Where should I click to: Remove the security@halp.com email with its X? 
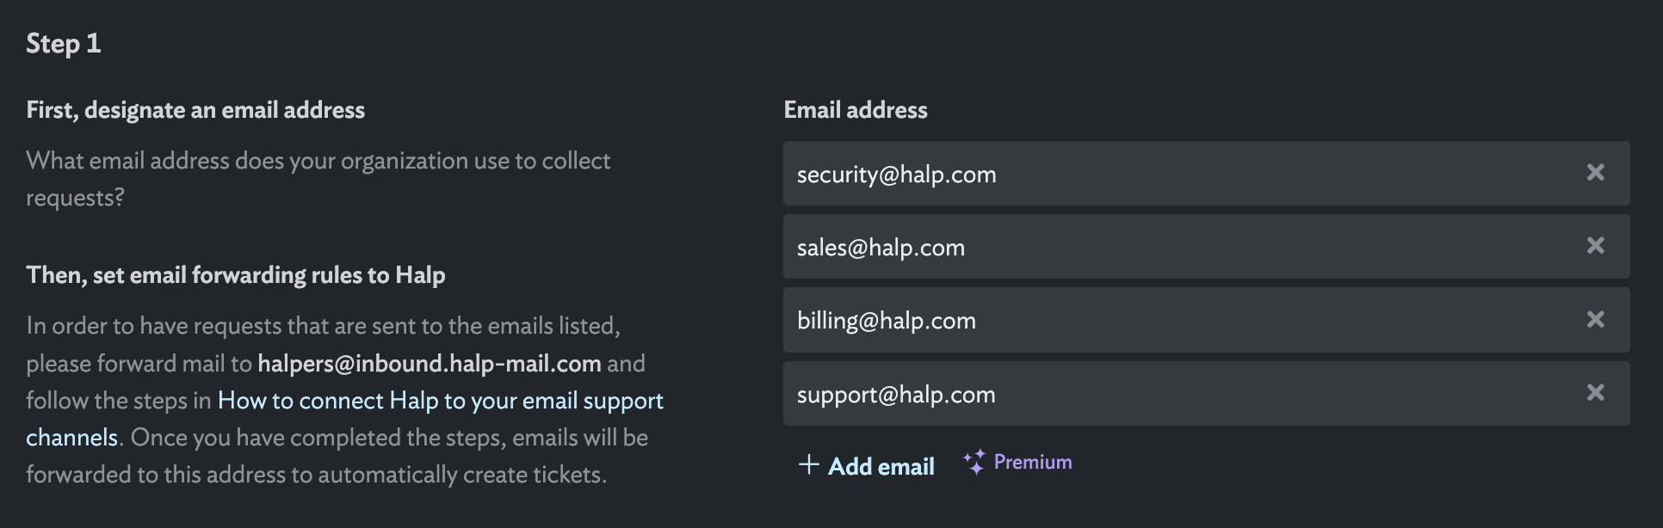[1595, 173]
